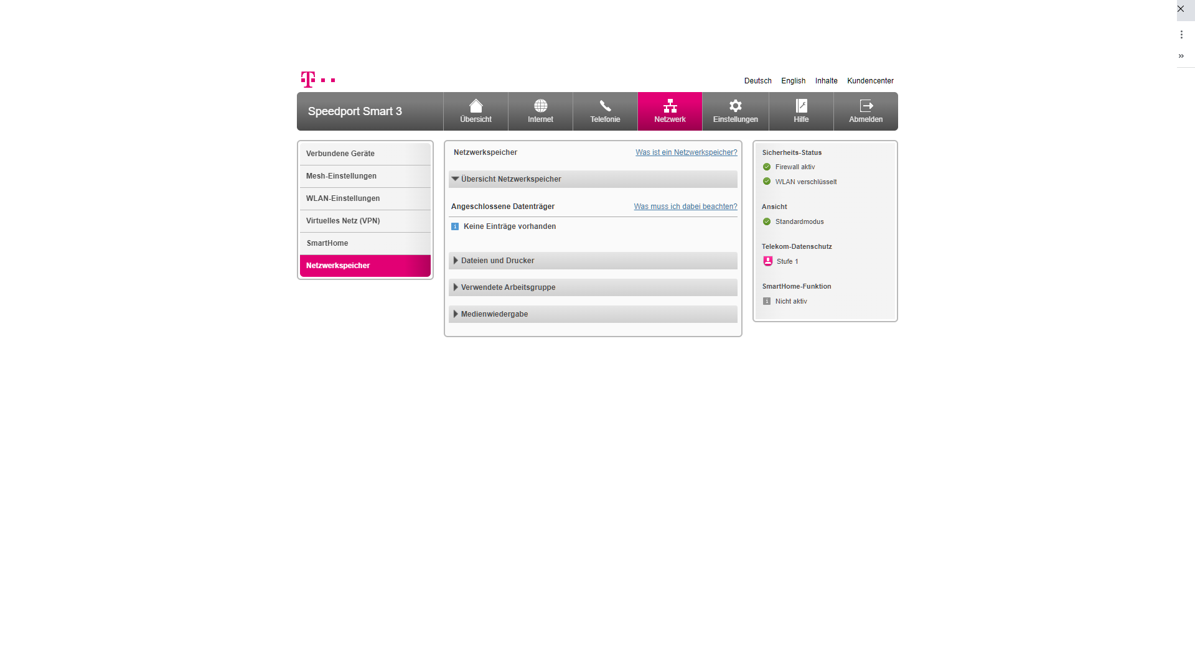1195x647 pixels.
Task: Click the Keine Einträge vorhanden message
Action: point(510,226)
